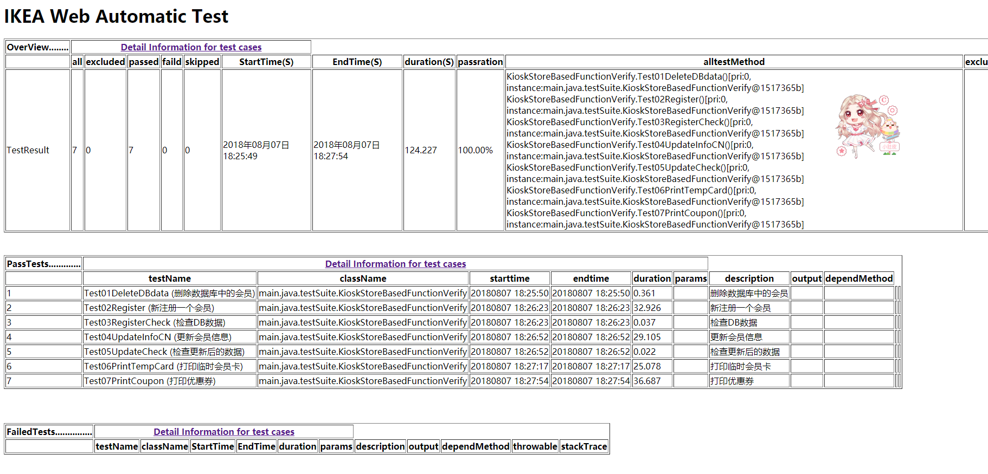The image size is (988, 474).
Task: Select the Test05UpdateCheck test name cell
Action: click(x=169, y=352)
